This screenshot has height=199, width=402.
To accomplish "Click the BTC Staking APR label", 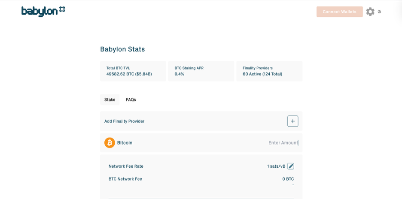I will coord(189,68).
